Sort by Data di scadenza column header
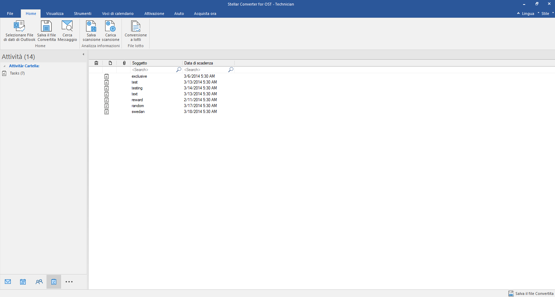Viewport: 555px width, 297px height. pyautogui.click(x=208, y=63)
